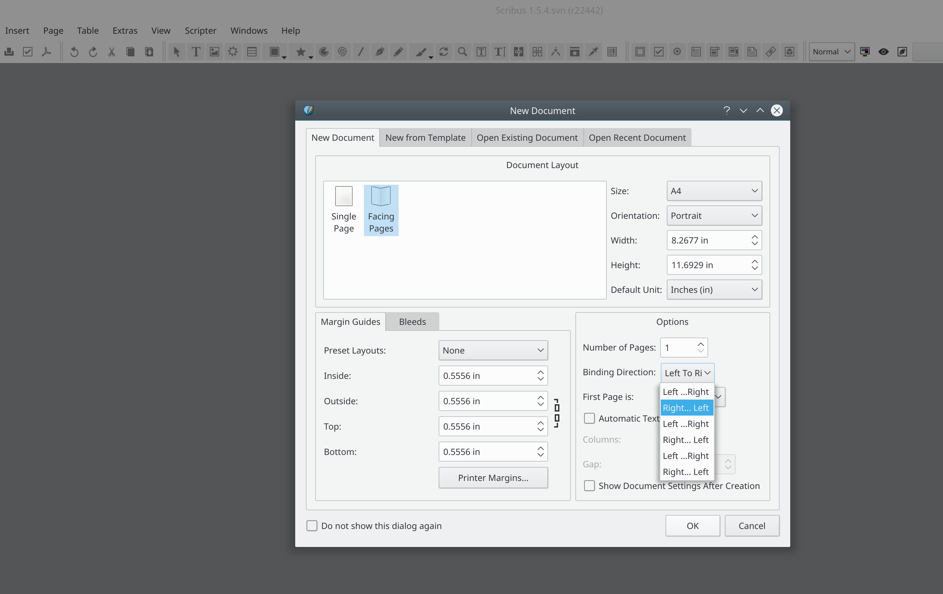The height and width of the screenshot is (594, 943).
Task: Select the Text Frame tool in toolbar
Action: (196, 52)
